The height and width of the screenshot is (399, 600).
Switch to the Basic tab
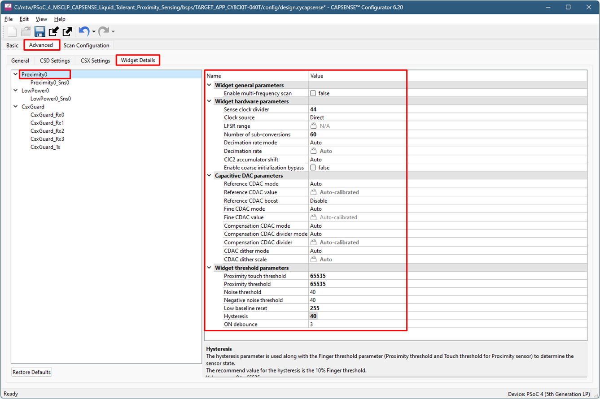click(12, 45)
